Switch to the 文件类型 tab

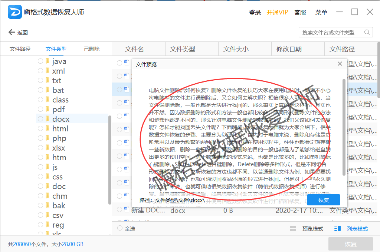[56, 49]
